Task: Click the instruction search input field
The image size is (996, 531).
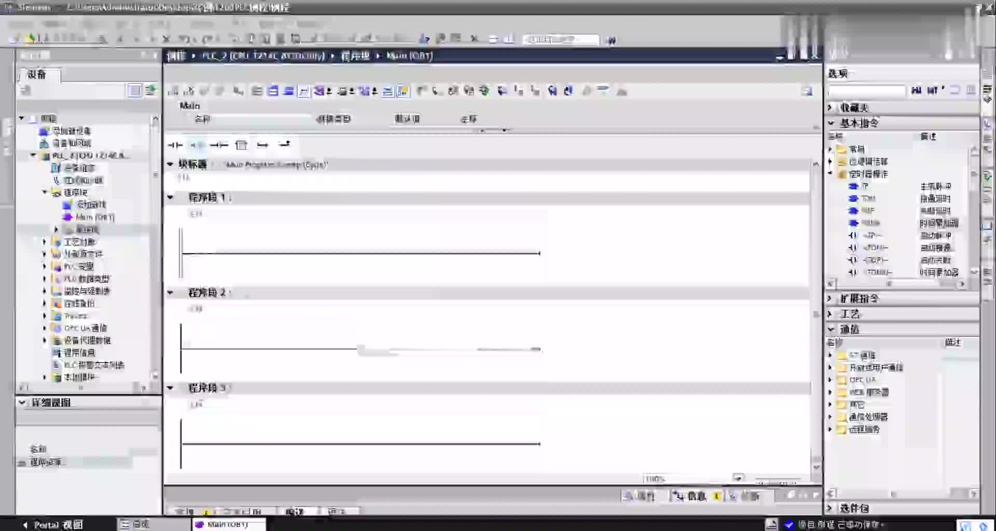Action: (866, 91)
